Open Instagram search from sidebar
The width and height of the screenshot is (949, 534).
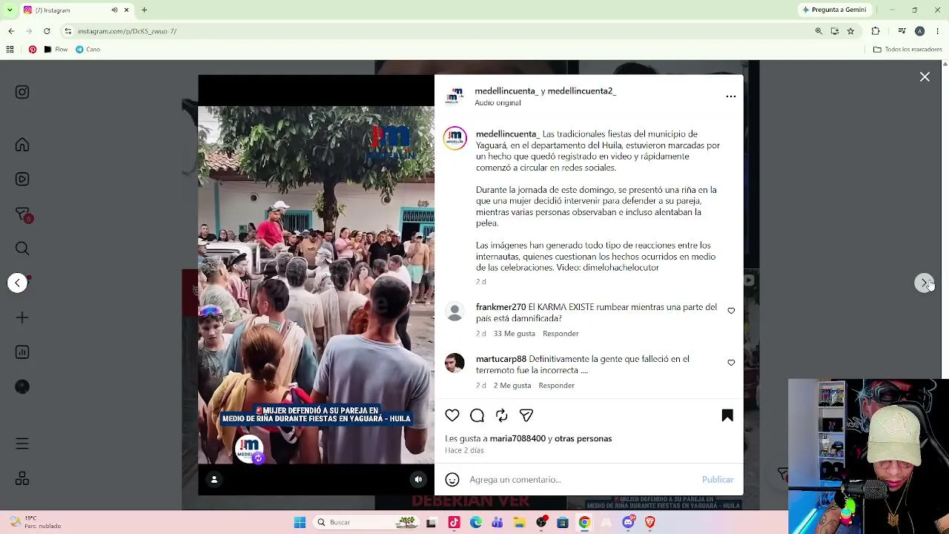[x=22, y=248]
